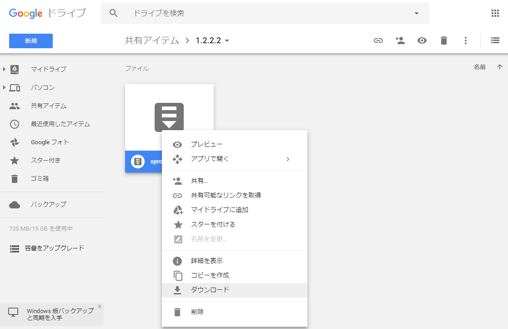This screenshot has height=329, width=508.
Task: Click the preview eye icon in the toolbar
Action: coord(422,40)
